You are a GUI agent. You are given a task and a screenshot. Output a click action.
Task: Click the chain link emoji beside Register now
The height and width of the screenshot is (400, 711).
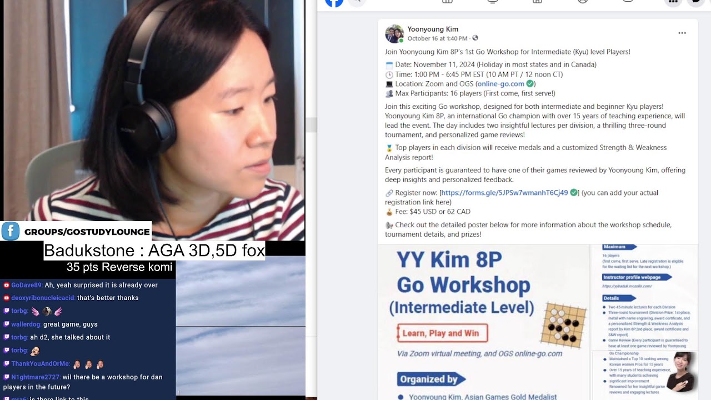click(389, 193)
